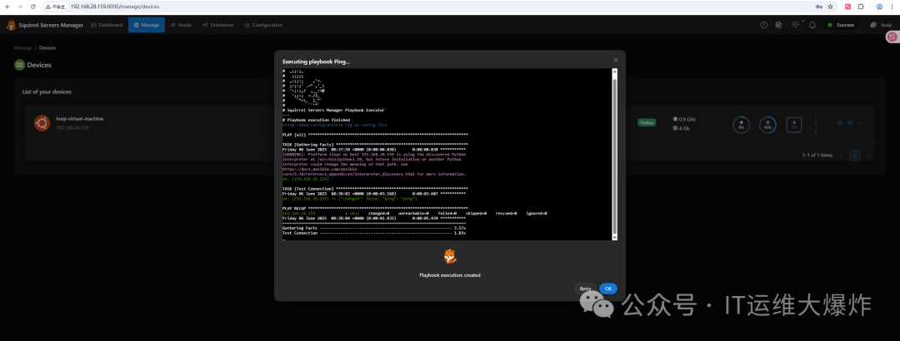Click the blue ansible.cfg config file line
Screen dimensions: 900x341
(x=335, y=125)
